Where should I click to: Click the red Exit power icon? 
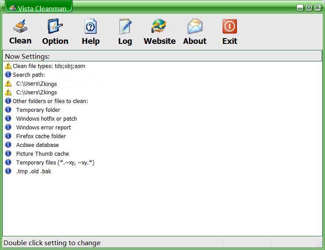tap(229, 27)
